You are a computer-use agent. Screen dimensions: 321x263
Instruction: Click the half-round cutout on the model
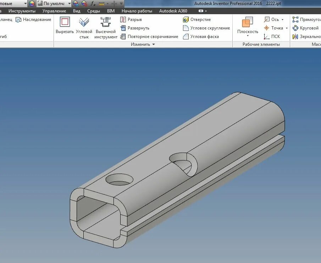click(183, 164)
